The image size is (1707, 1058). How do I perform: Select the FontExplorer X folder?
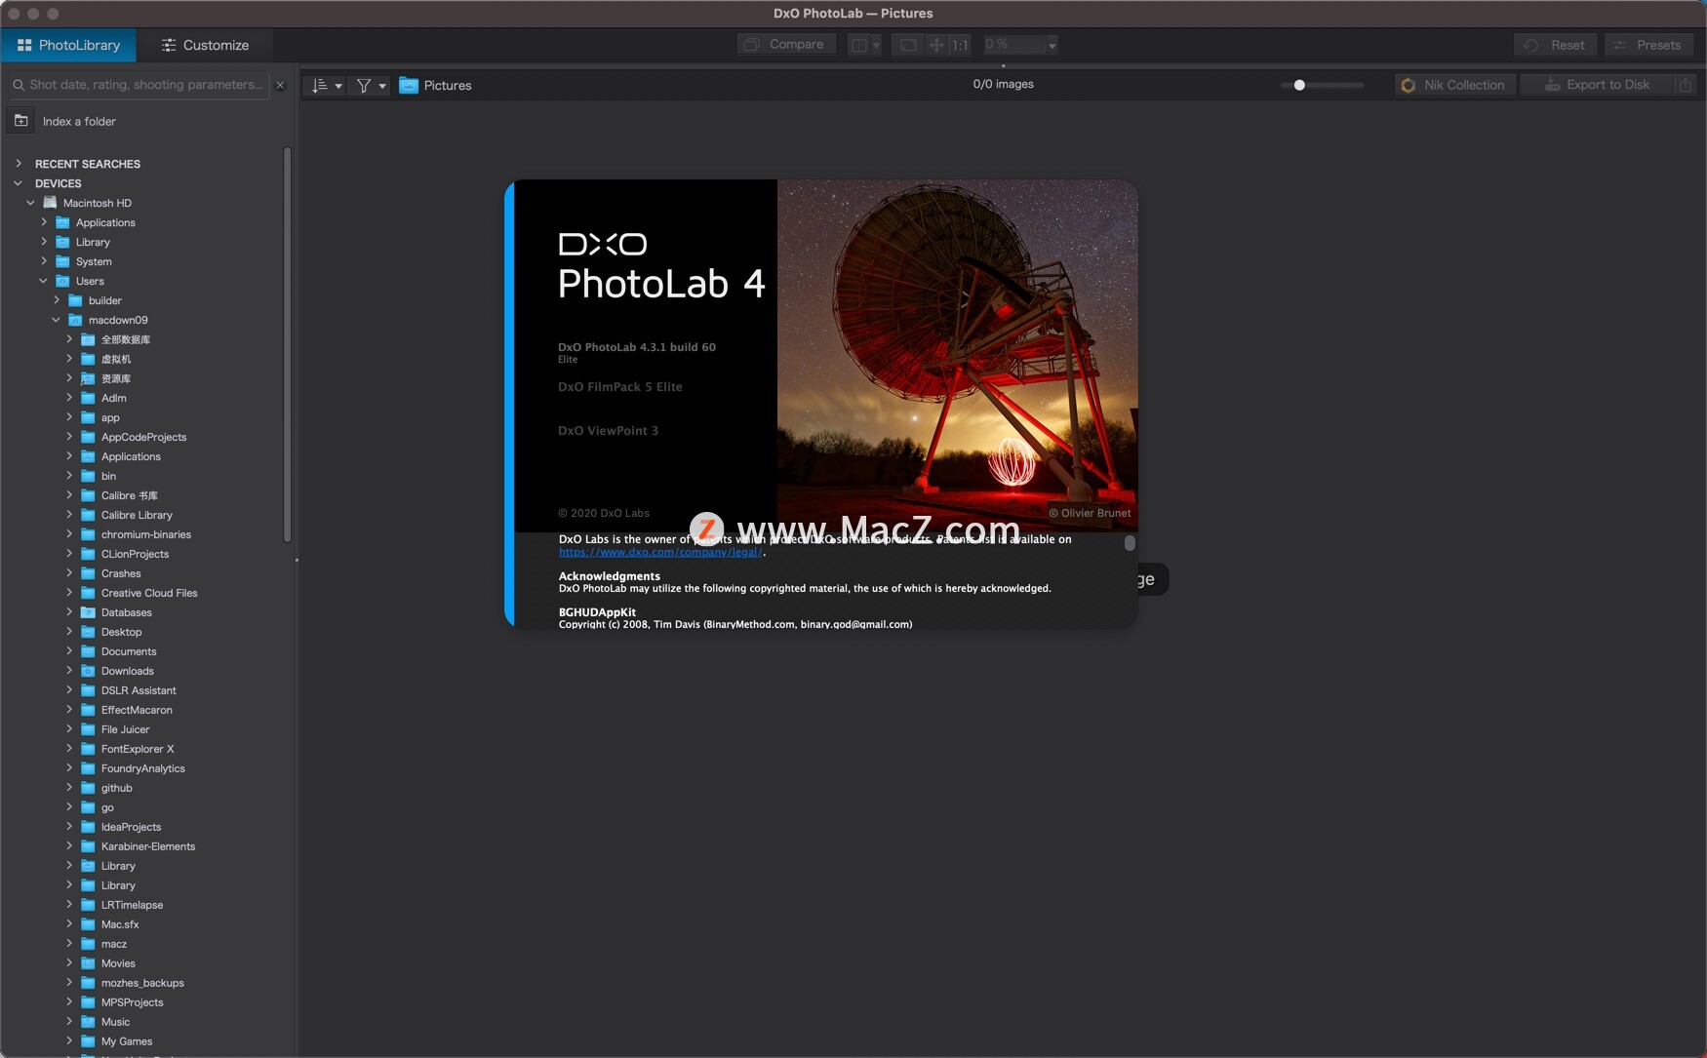click(x=138, y=749)
